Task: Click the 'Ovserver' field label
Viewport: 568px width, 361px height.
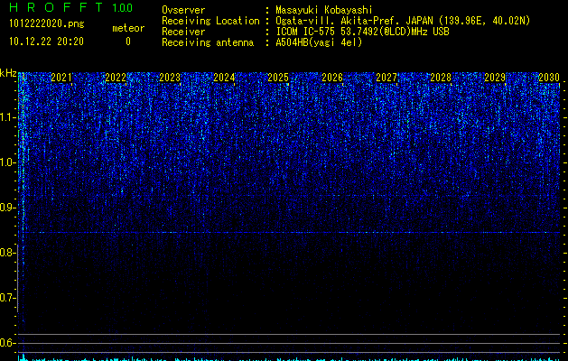Action: (x=183, y=10)
